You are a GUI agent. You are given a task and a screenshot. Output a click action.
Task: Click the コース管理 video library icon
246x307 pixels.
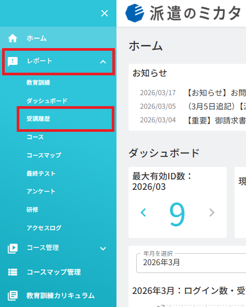click(x=13, y=248)
